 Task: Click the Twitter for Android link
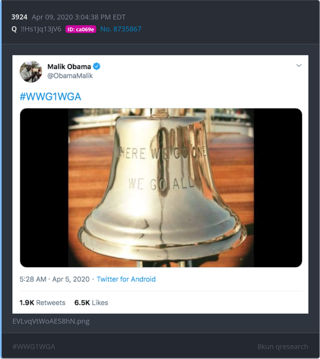tap(126, 279)
